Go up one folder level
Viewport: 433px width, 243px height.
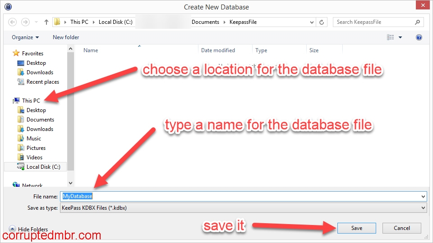pos(46,22)
